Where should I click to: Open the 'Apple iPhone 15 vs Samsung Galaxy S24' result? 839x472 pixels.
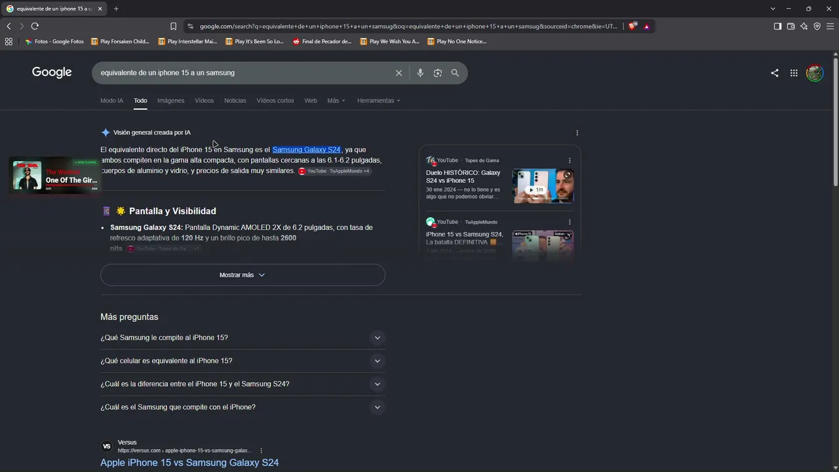189,462
